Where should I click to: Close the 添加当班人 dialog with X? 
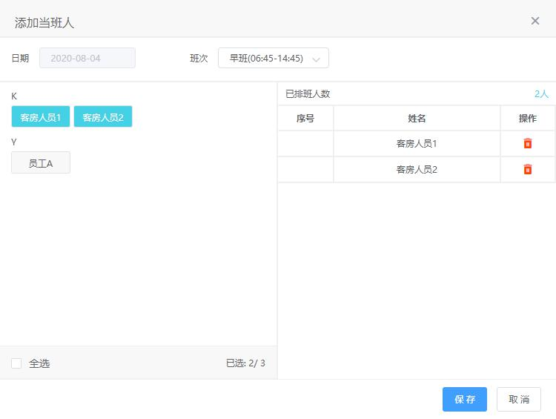pos(535,21)
